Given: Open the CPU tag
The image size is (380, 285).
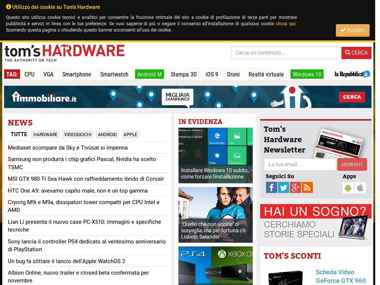Looking at the screenshot, I should pyautogui.click(x=30, y=74).
